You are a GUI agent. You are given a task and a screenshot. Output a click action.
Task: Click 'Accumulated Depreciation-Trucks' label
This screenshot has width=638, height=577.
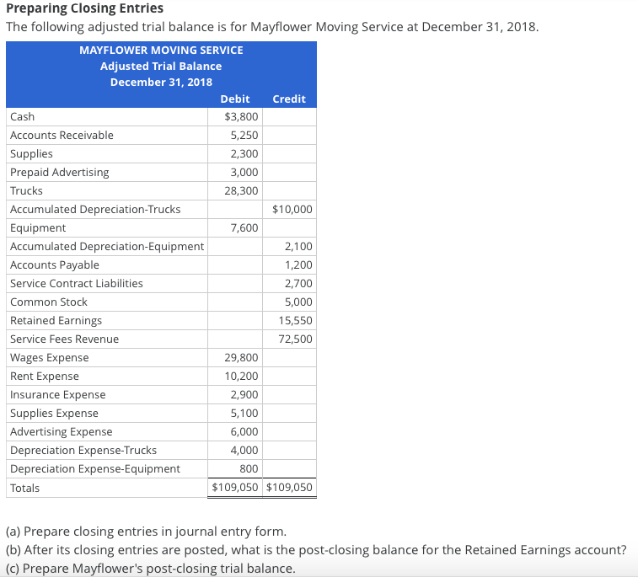95,210
